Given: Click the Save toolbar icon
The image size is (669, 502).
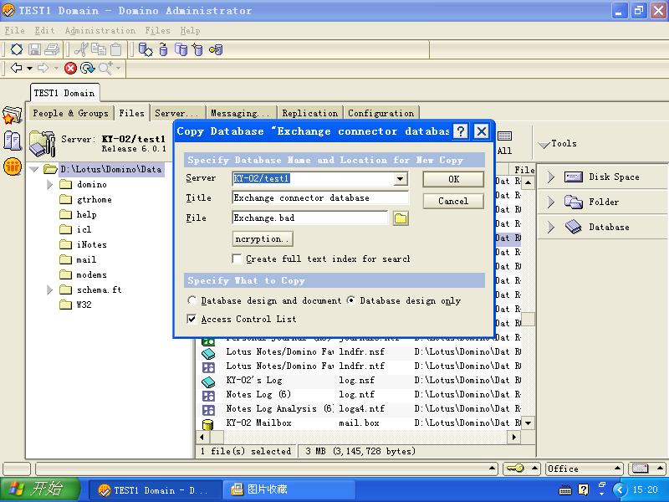Looking at the screenshot, I should coord(34,49).
